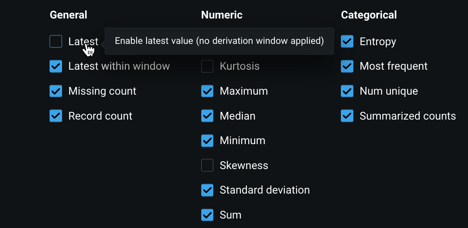Click the Most frequent label text
The height and width of the screenshot is (228, 468).
(393, 67)
